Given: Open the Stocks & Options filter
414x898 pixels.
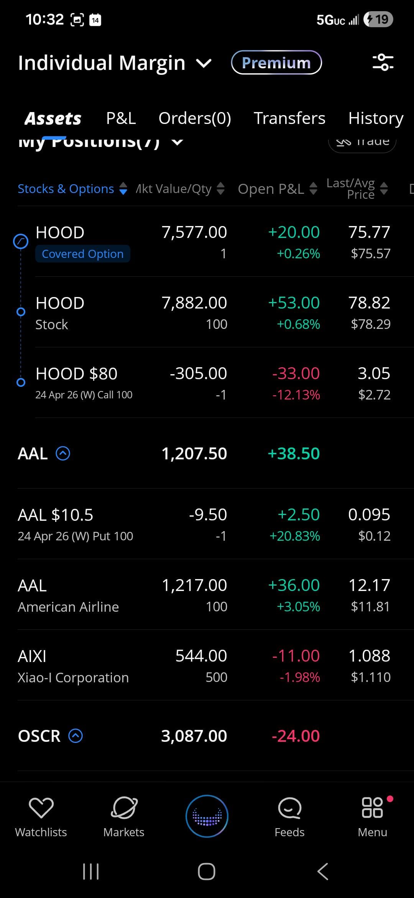Looking at the screenshot, I should [x=72, y=189].
